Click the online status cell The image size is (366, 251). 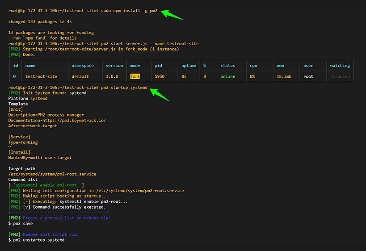click(227, 76)
